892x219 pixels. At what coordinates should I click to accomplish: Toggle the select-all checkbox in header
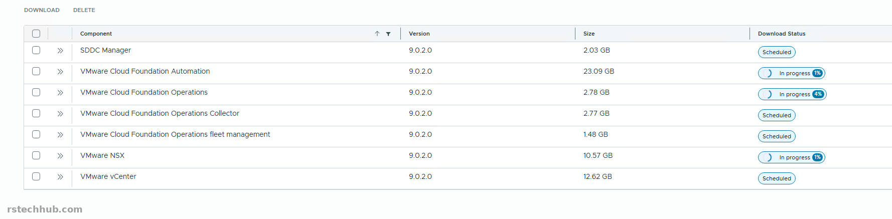pos(36,34)
